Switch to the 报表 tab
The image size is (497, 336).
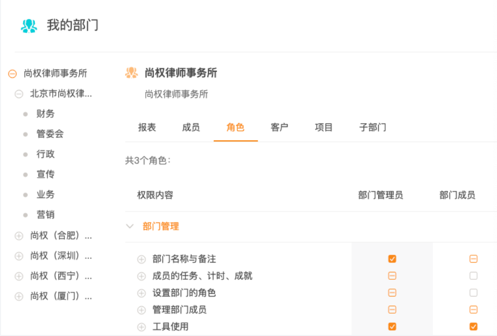click(x=147, y=127)
